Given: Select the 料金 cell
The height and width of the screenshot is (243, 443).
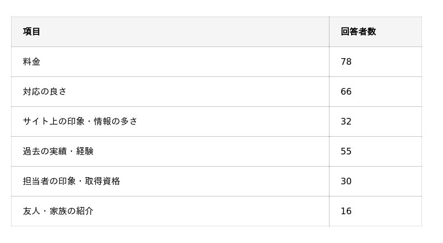Looking at the screenshot, I should (32, 61).
